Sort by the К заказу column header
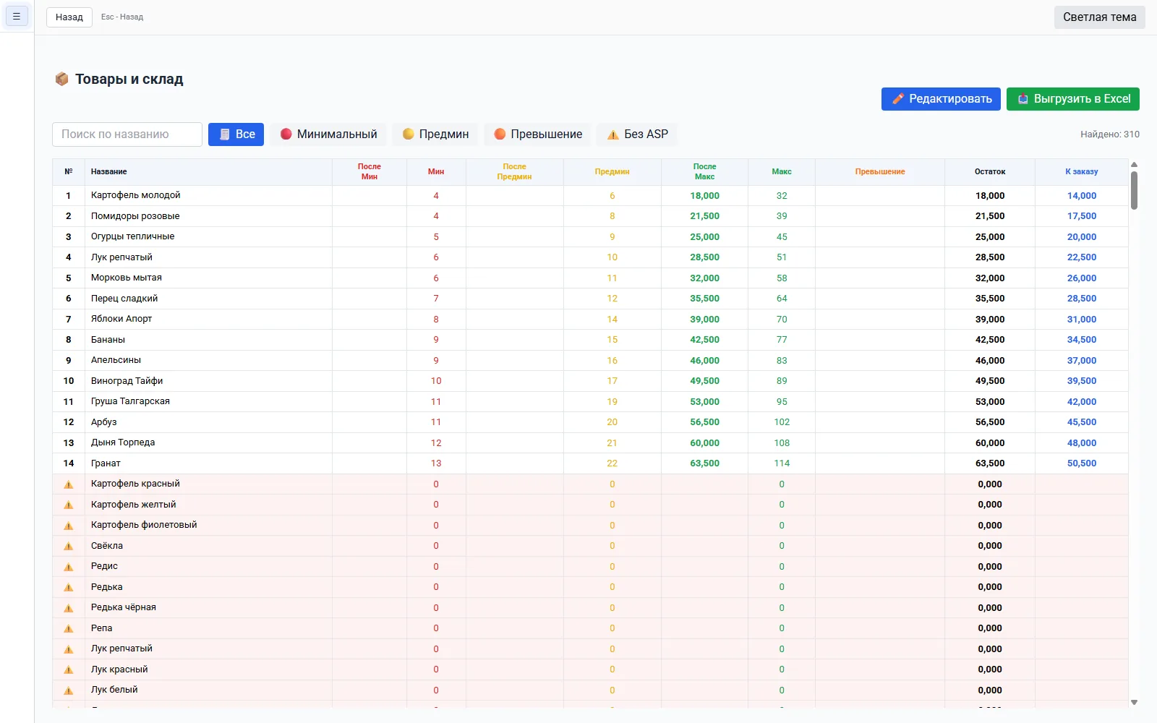Viewport: 1157px width, 723px height. (1081, 172)
